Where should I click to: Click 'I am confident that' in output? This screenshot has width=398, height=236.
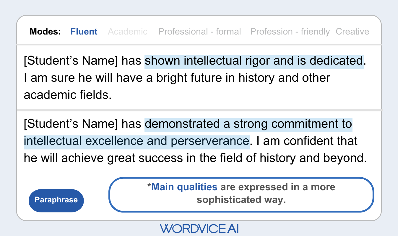pyautogui.click(x=307, y=141)
